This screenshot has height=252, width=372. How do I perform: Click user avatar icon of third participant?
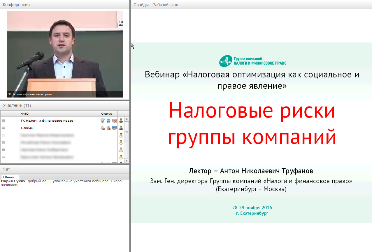[121, 135]
